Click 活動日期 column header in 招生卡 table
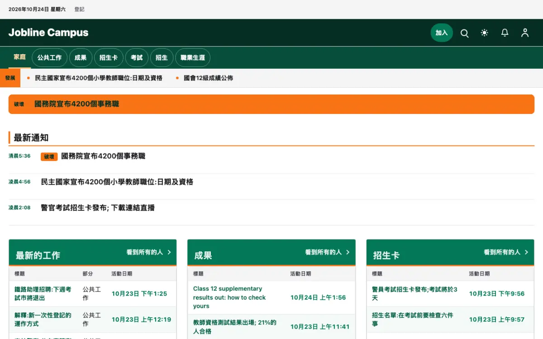Screen dimensions: 543x339 (x=480, y=274)
